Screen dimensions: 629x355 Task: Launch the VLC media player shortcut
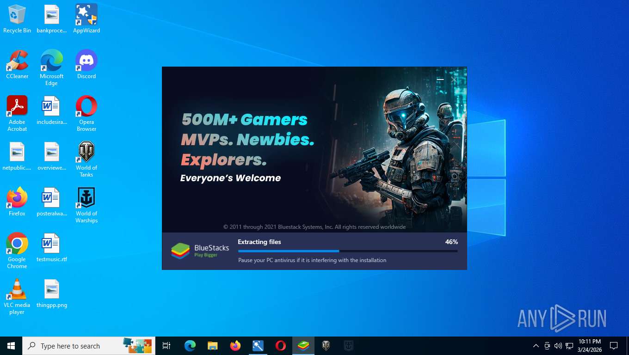17,297
